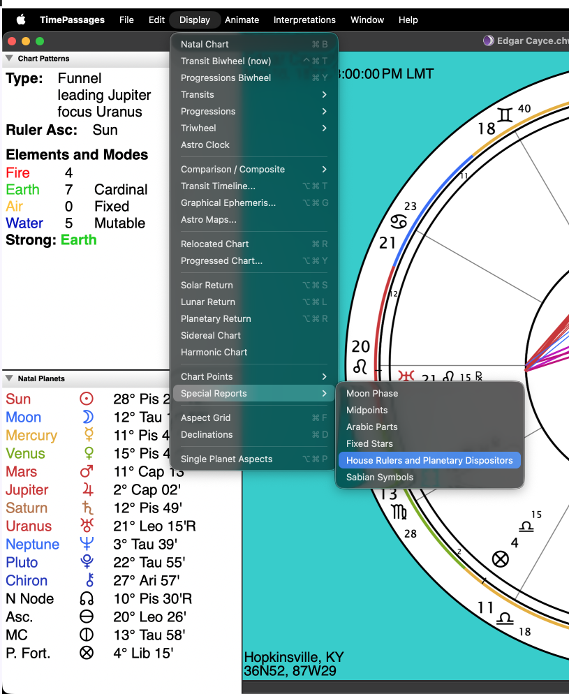Click the Midheaven MC glyph
This screenshot has height=694, width=569.
pyautogui.click(x=87, y=635)
